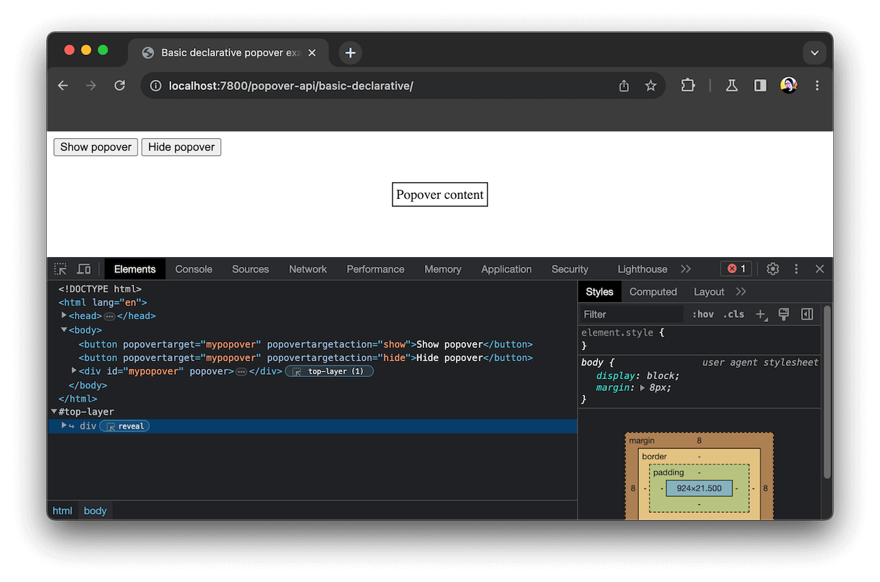Viewport: 880px width, 582px height.
Task: Toggle the device toolbar icon
Action: coord(84,269)
